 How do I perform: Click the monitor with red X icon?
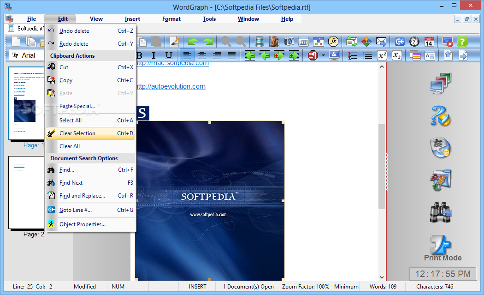pyautogui.click(x=447, y=42)
